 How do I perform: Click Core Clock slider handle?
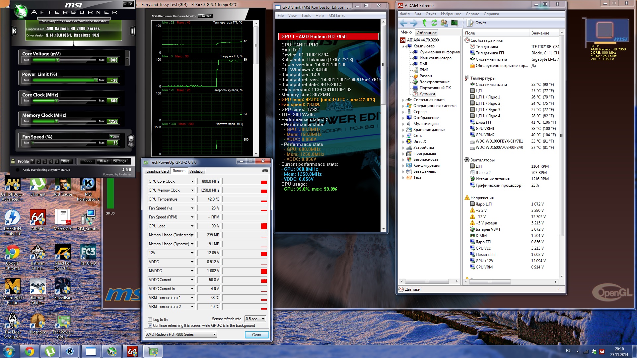coord(57,101)
